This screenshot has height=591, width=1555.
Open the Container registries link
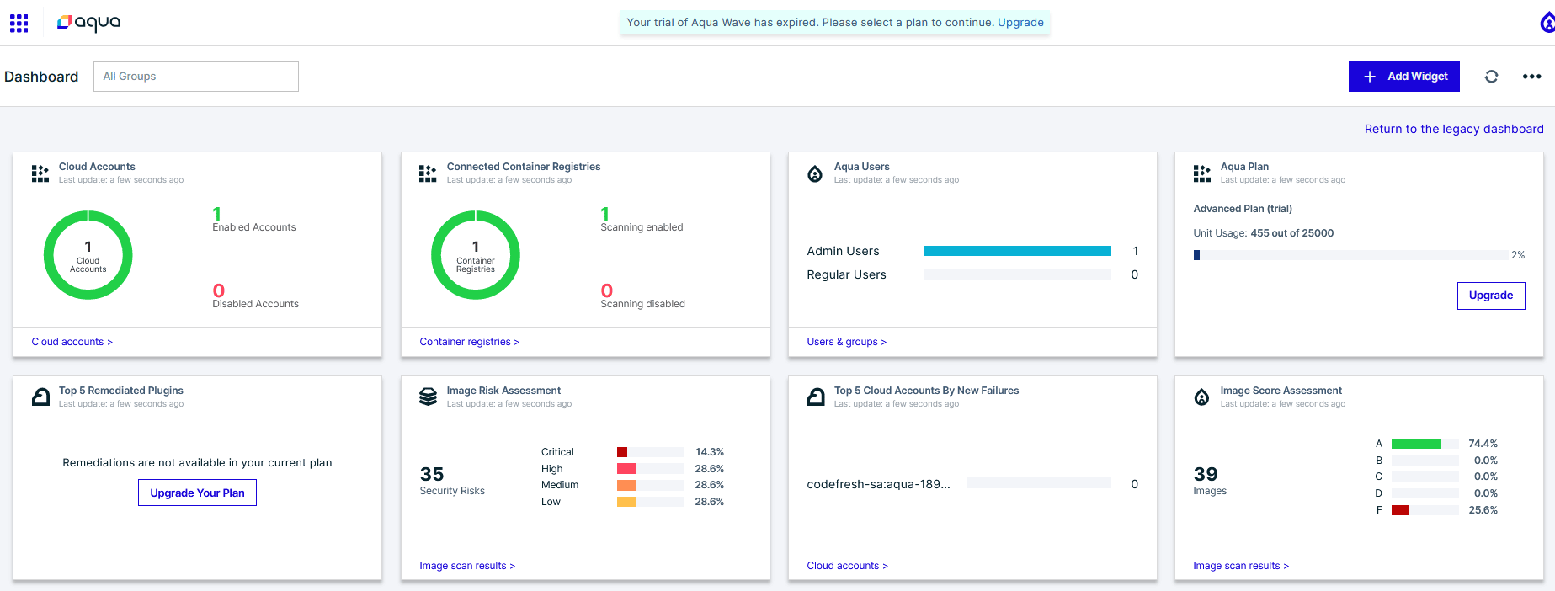click(470, 342)
